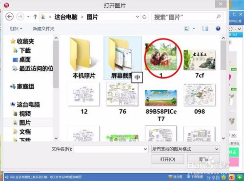Go up one folder level
The height and width of the screenshot is (181, 244).
[x=35, y=17]
